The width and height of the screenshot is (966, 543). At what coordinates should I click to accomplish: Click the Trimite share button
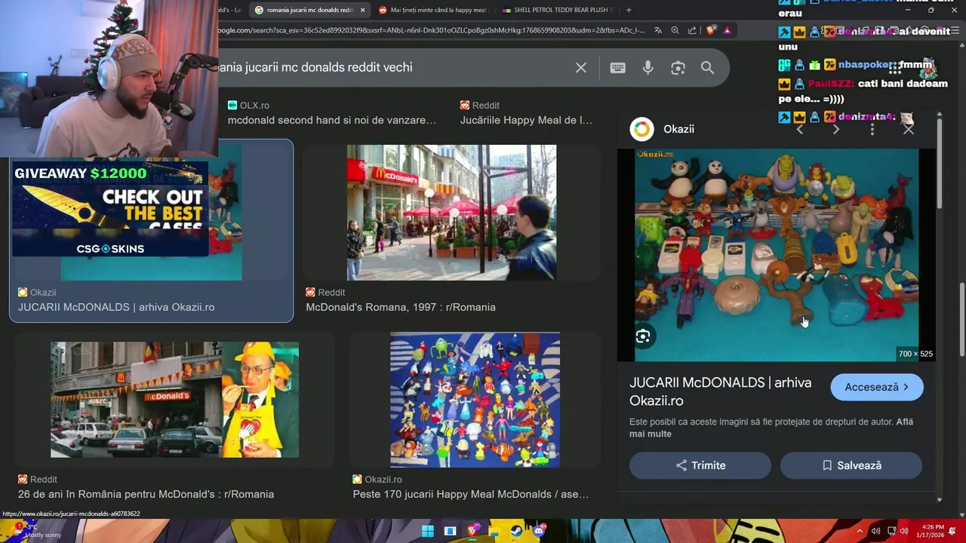tap(700, 465)
